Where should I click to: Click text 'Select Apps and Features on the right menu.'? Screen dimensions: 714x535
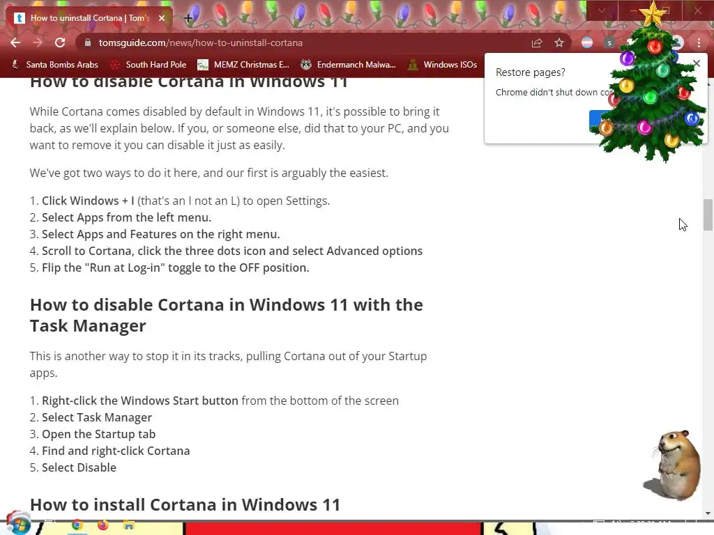click(x=161, y=234)
